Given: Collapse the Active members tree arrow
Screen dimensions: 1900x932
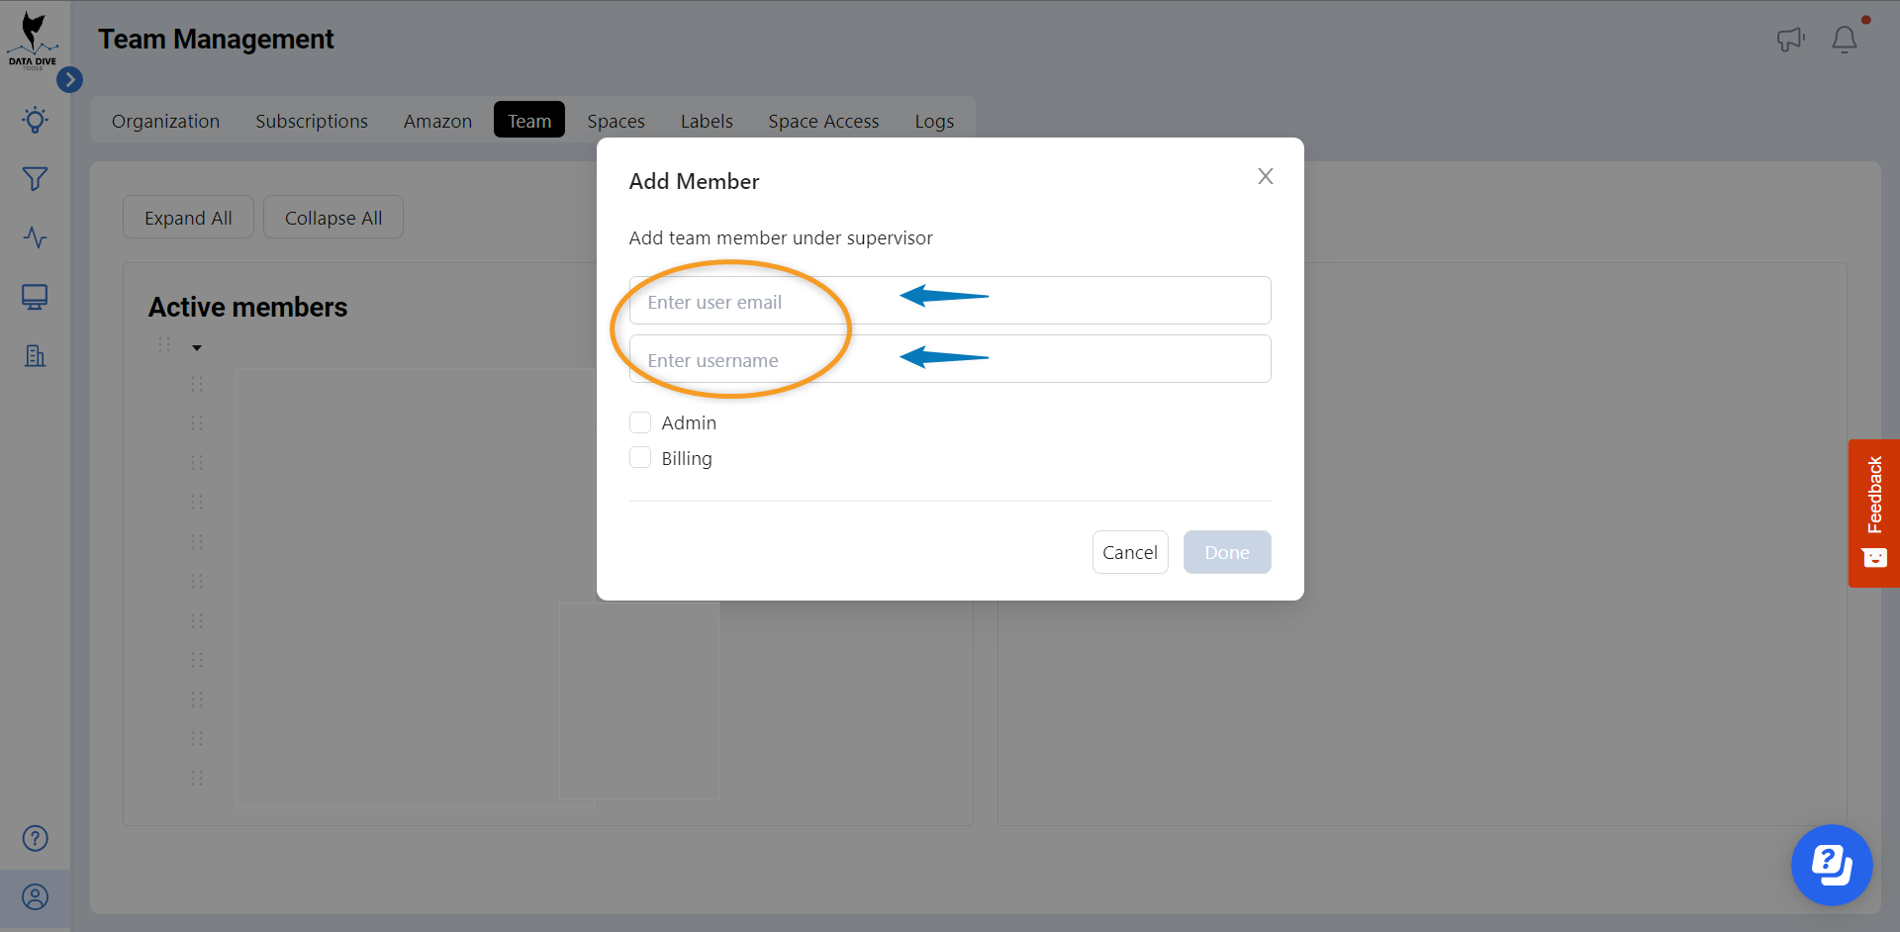Looking at the screenshot, I should point(197,347).
